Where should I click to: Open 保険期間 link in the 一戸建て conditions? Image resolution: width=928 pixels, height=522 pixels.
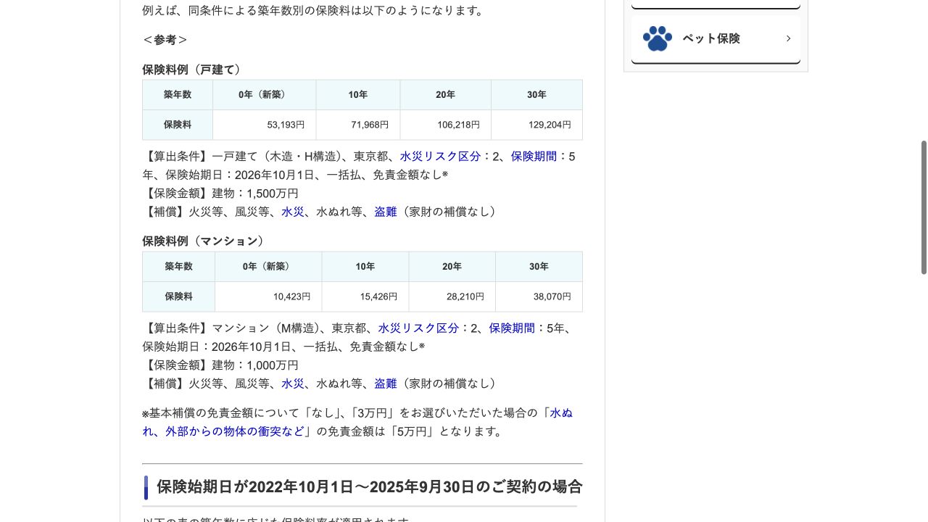click(534, 156)
